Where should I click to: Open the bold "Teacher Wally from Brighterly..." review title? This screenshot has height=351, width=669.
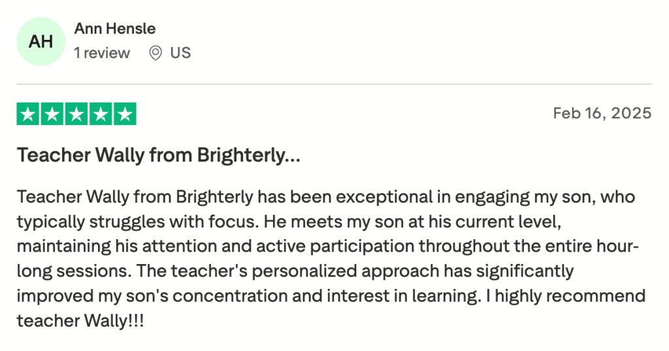[x=159, y=156]
